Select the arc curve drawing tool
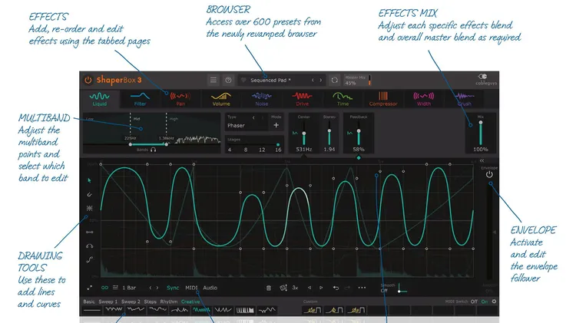The width and height of the screenshot is (576, 323). (x=89, y=246)
